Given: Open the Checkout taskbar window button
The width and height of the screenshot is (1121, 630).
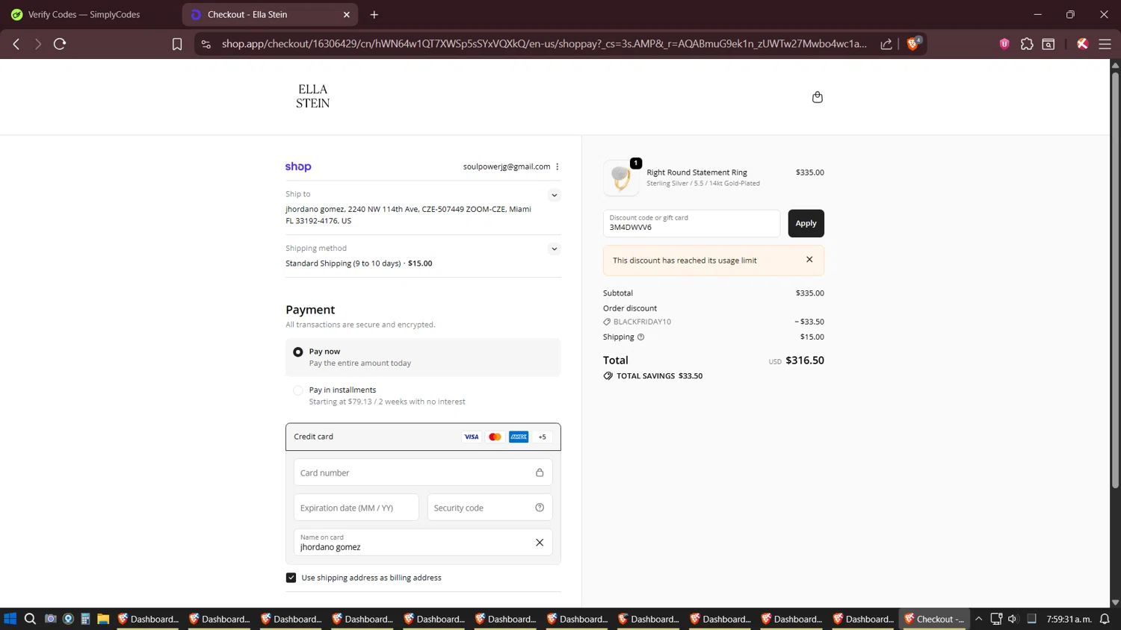Looking at the screenshot, I should 934,619.
